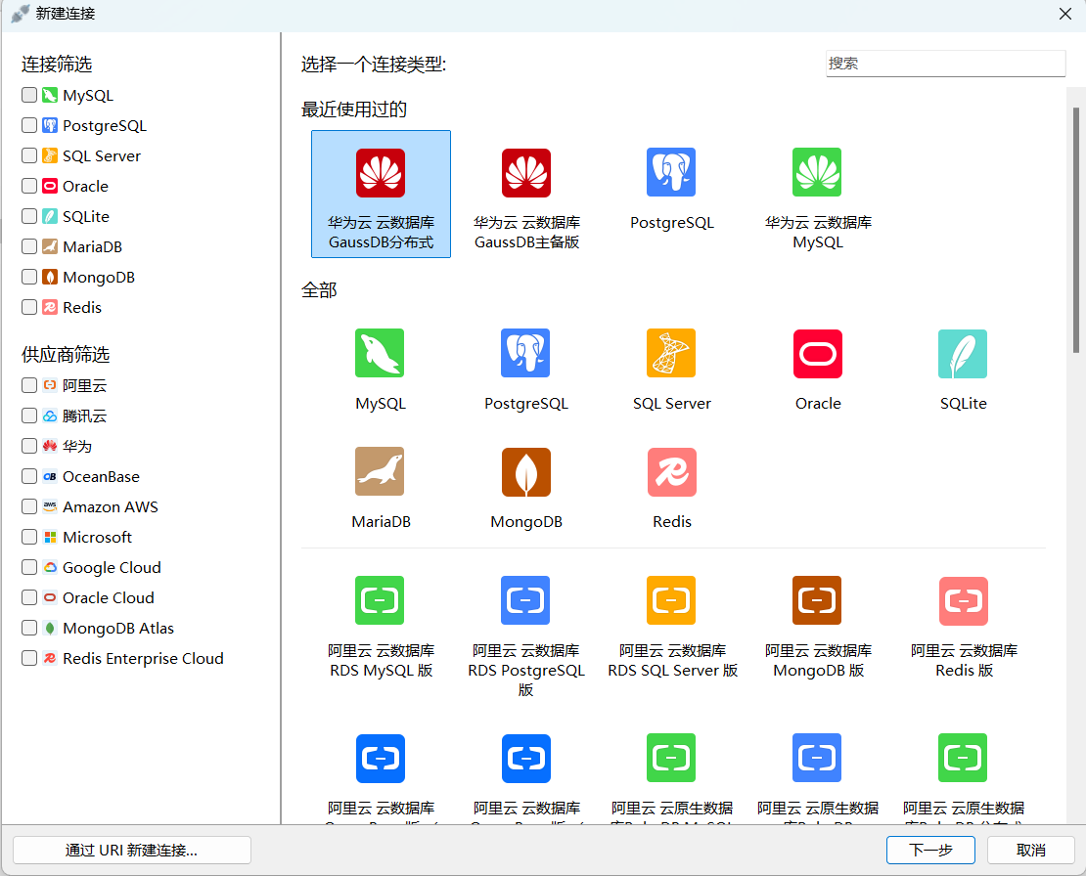Check MariaDB in connection filters
1086x876 pixels.
(x=29, y=246)
